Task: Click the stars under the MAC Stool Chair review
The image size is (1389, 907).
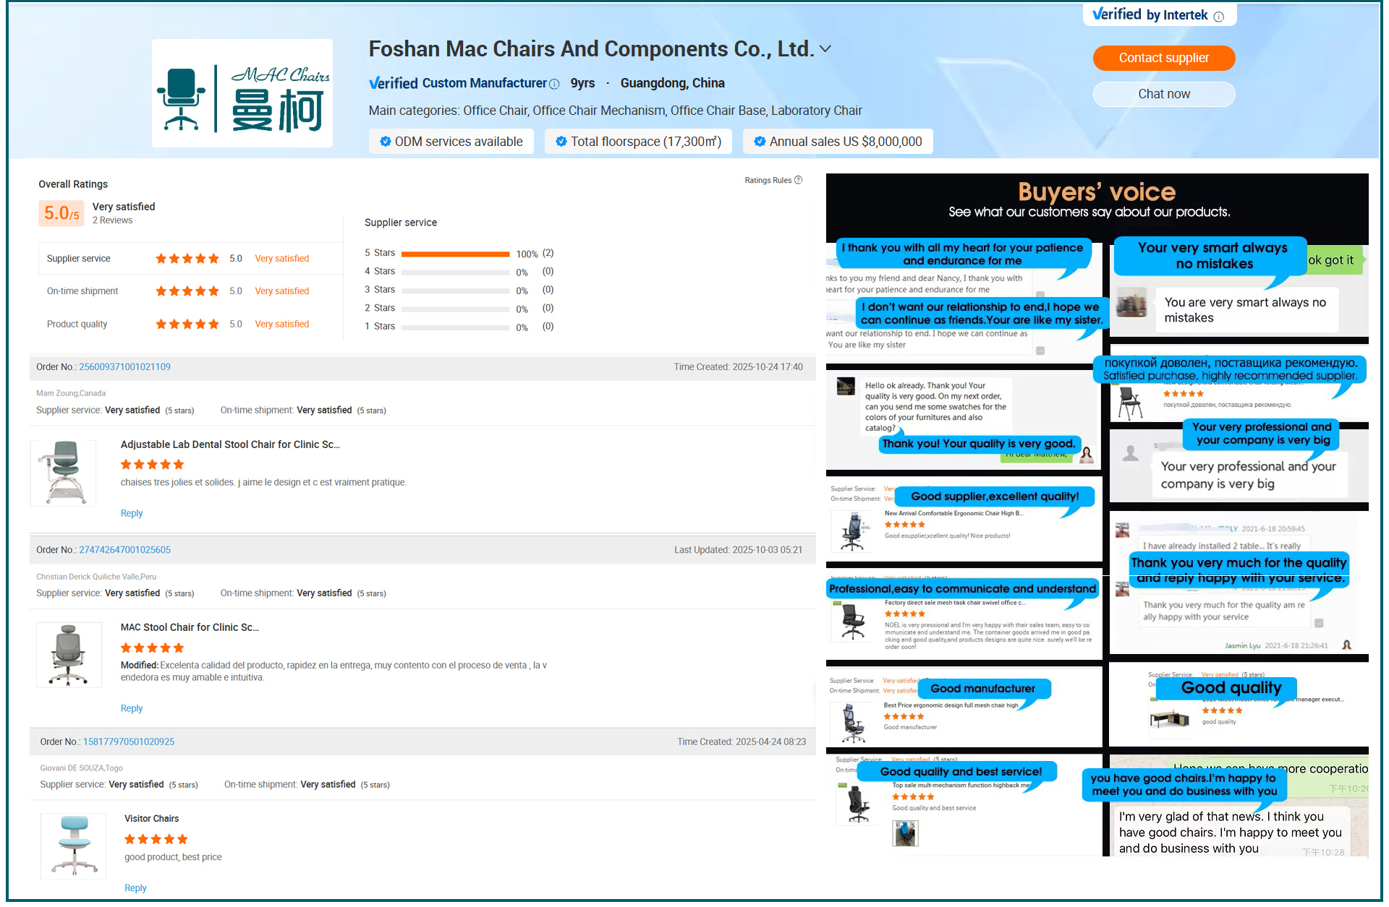Action: 153,648
